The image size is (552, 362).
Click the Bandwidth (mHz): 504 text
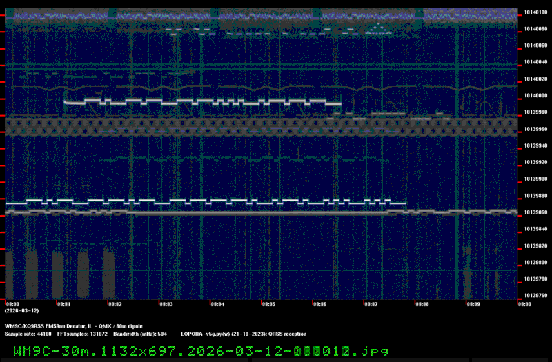140,334
